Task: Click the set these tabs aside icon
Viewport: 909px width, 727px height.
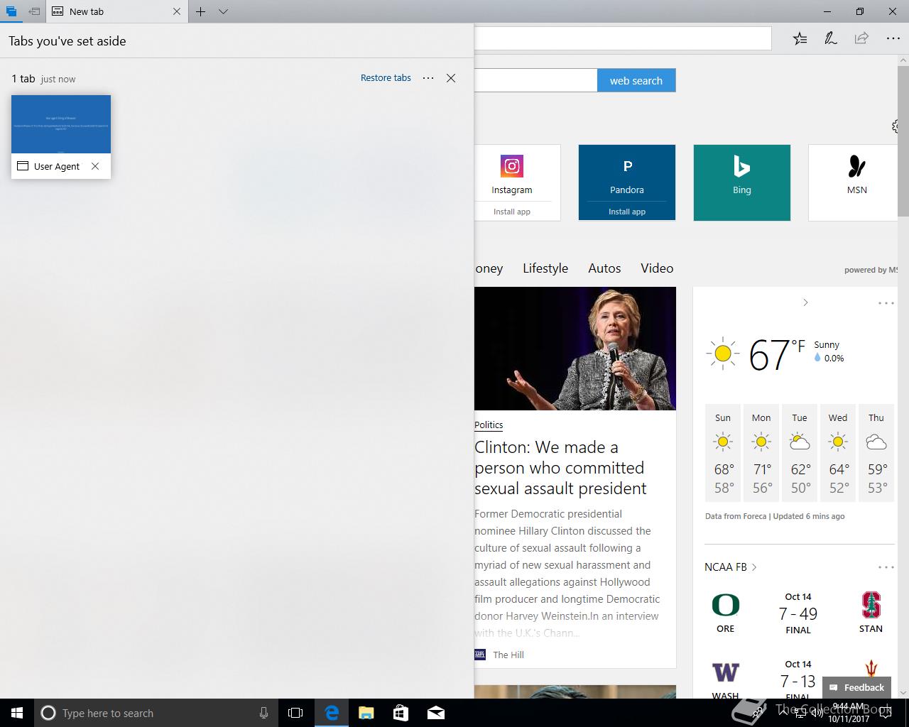Action: point(34,11)
